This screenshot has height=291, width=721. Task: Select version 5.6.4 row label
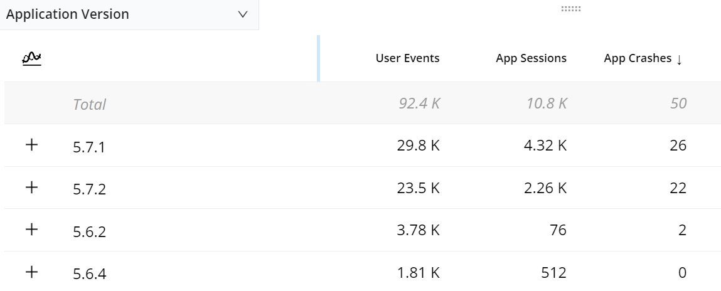[89, 273]
